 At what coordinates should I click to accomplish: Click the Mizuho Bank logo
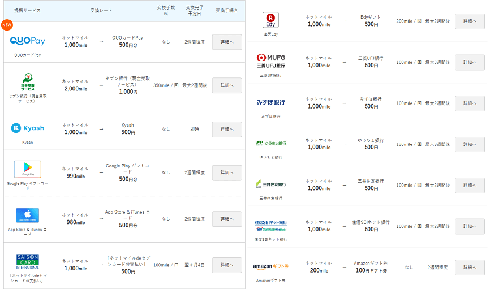270,102
